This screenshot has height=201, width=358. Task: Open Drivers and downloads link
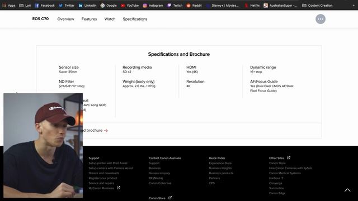click(x=103, y=173)
